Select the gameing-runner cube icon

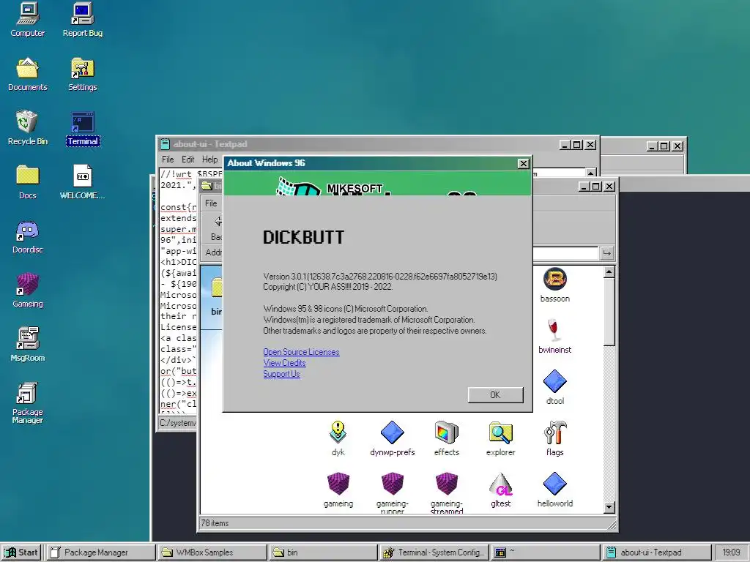(393, 492)
